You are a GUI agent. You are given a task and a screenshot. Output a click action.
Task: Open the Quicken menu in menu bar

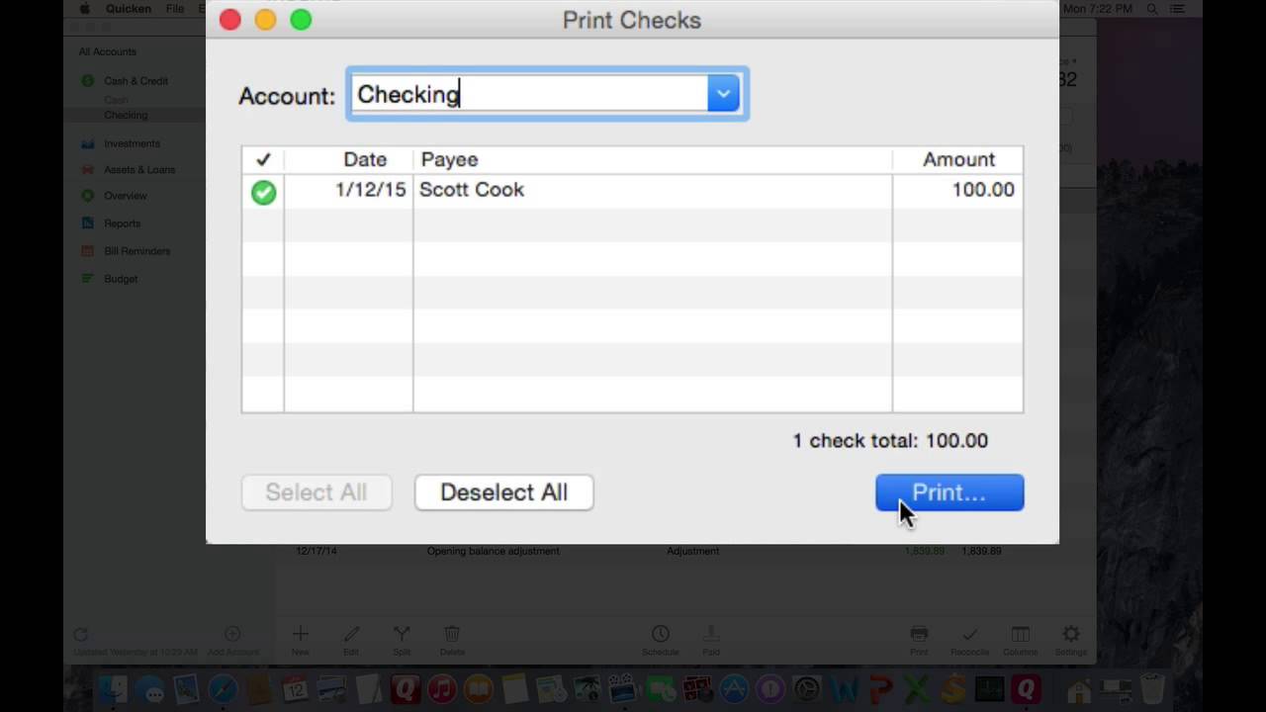click(129, 9)
